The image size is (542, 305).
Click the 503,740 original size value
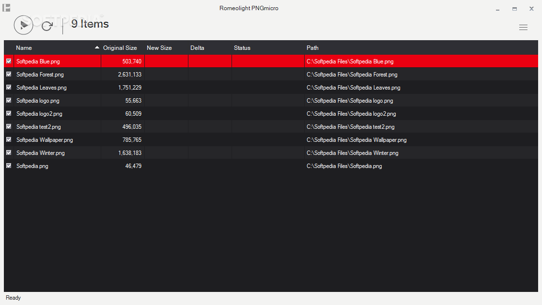point(132,61)
